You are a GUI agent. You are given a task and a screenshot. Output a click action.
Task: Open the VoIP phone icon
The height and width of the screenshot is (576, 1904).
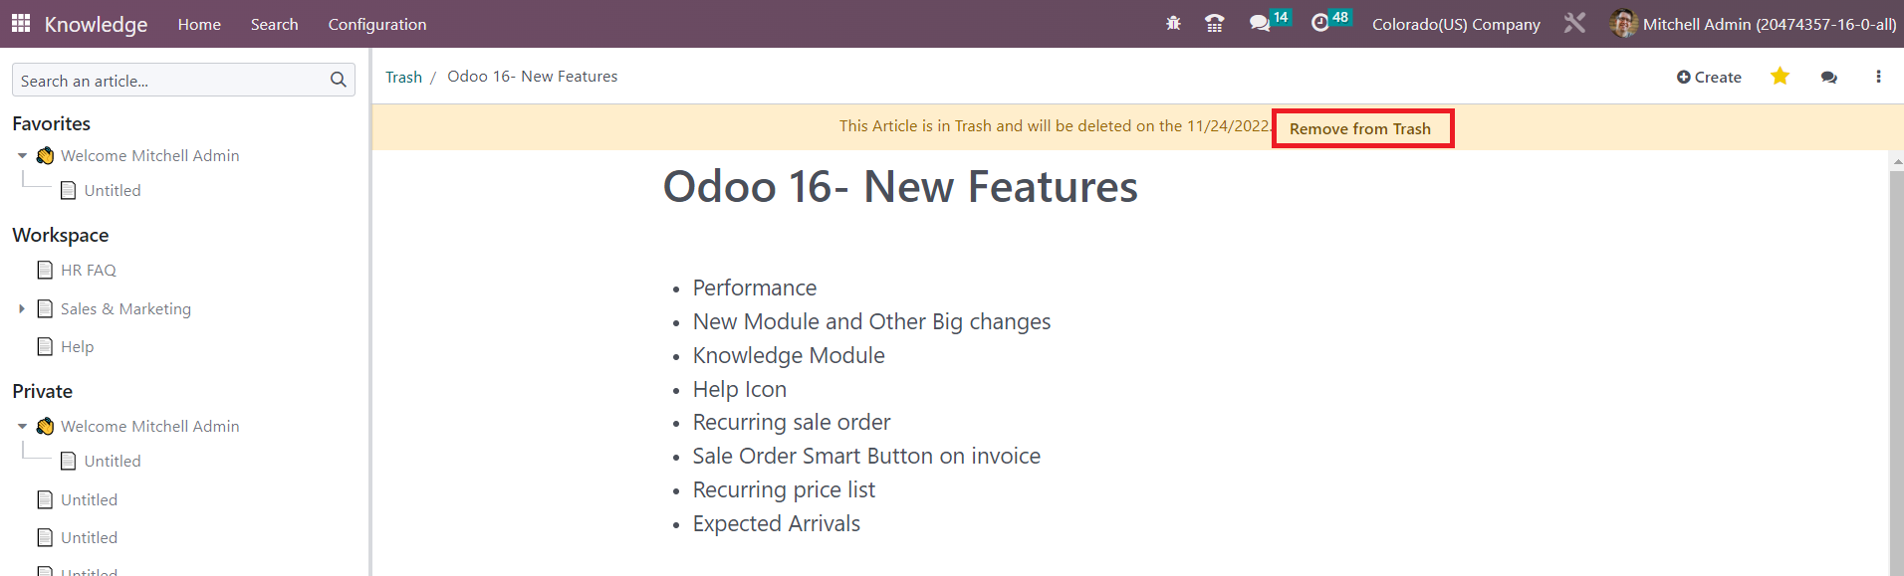(1214, 23)
